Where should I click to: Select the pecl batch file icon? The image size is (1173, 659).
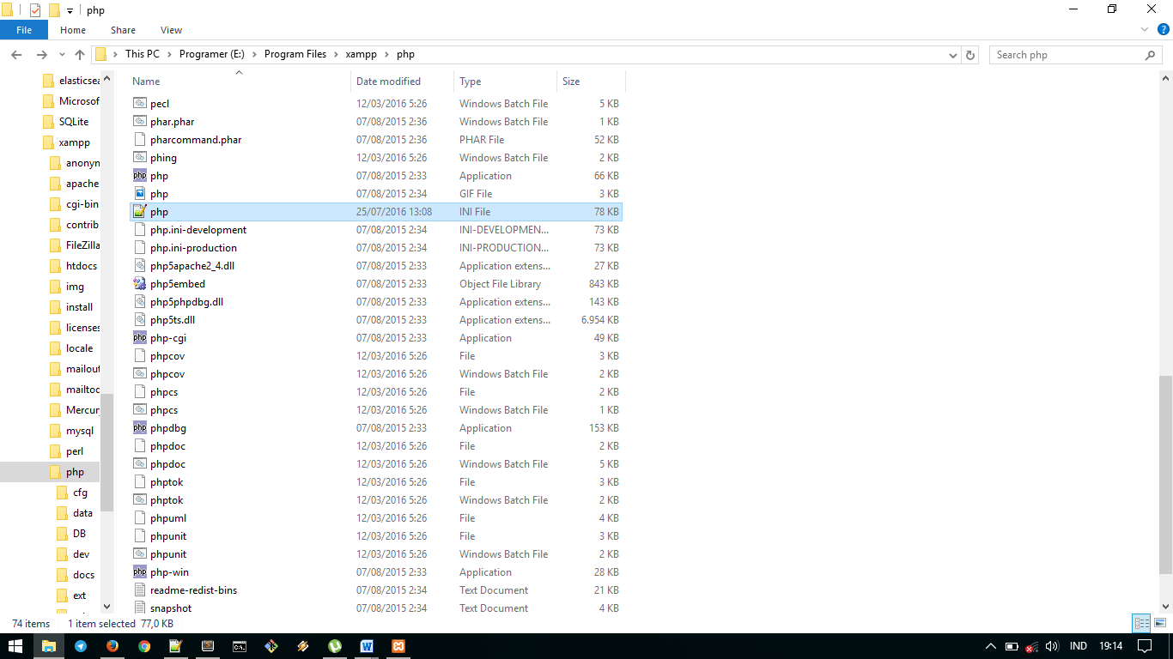pos(140,103)
